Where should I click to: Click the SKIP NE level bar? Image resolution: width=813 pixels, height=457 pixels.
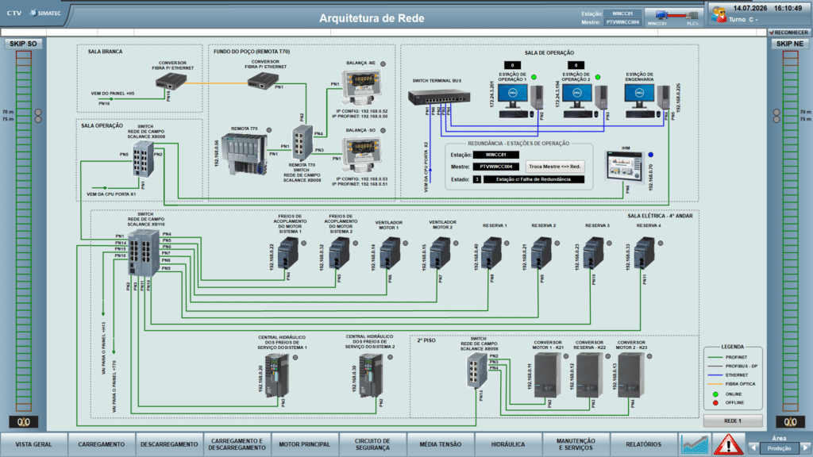click(x=790, y=231)
